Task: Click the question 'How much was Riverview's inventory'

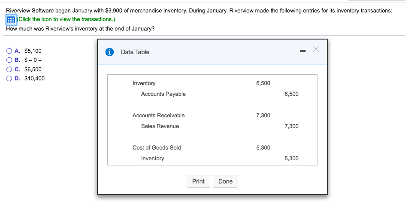Action: [80, 29]
